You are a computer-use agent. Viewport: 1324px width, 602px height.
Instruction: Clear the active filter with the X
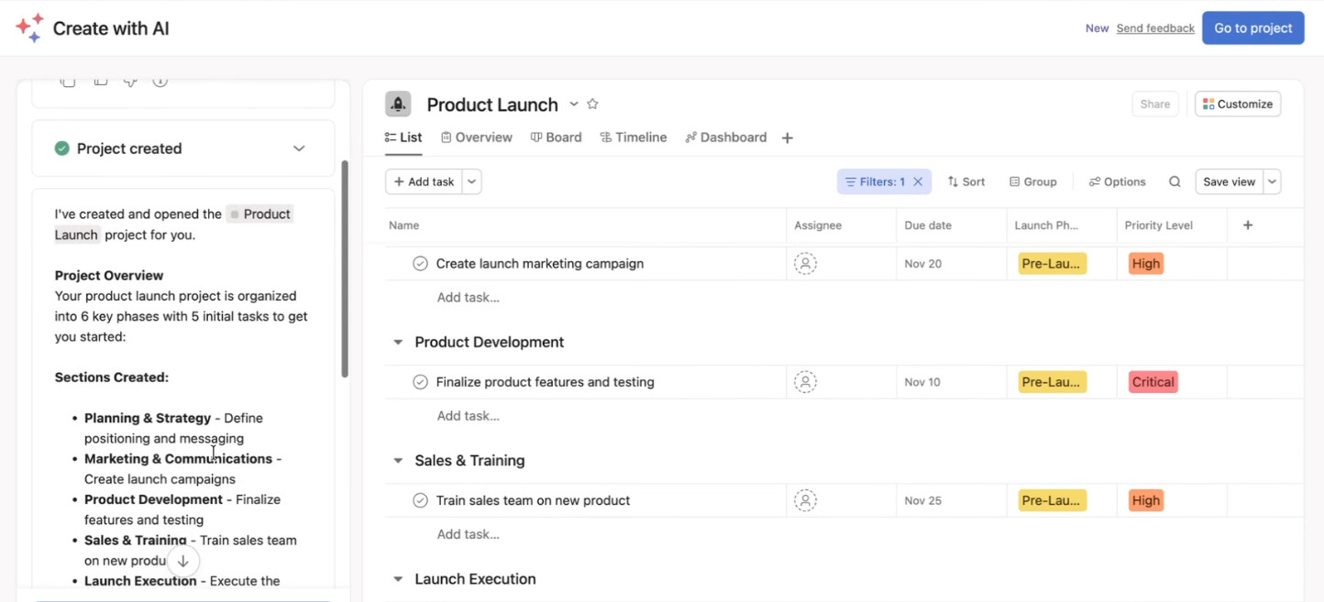click(918, 181)
